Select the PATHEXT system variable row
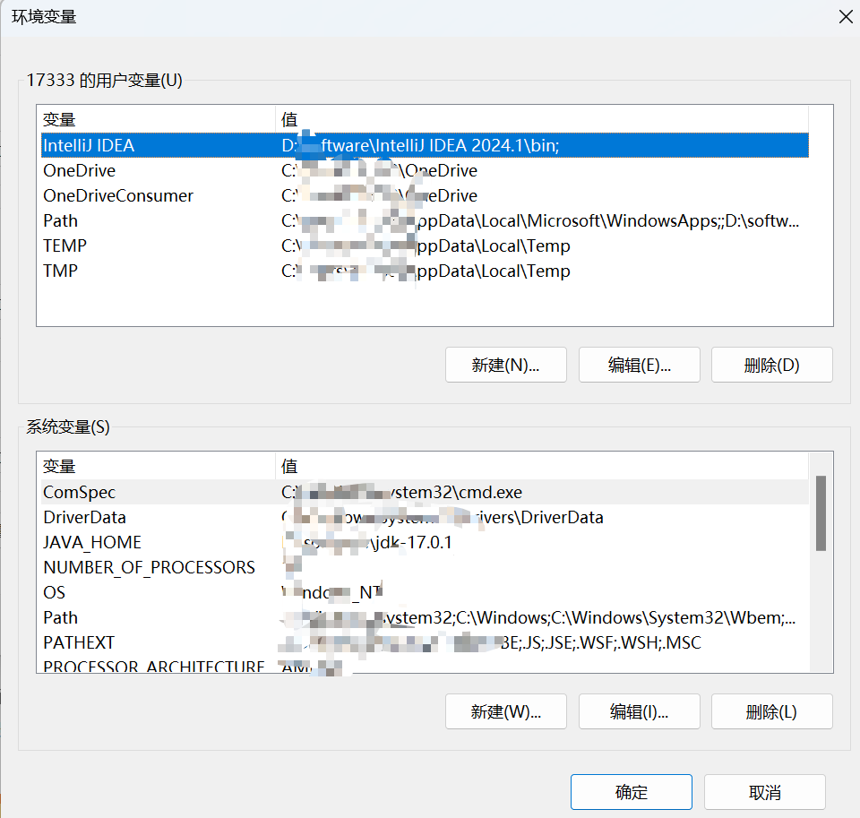This screenshot has height=818, width=860. 425,642
